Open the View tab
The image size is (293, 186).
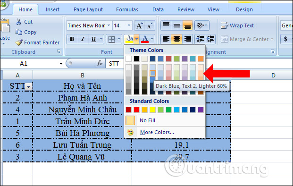point(213,9)
